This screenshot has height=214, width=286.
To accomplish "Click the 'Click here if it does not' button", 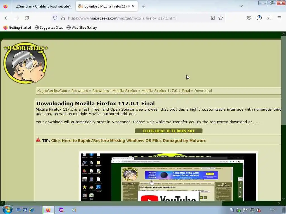I will click(168, 131).
